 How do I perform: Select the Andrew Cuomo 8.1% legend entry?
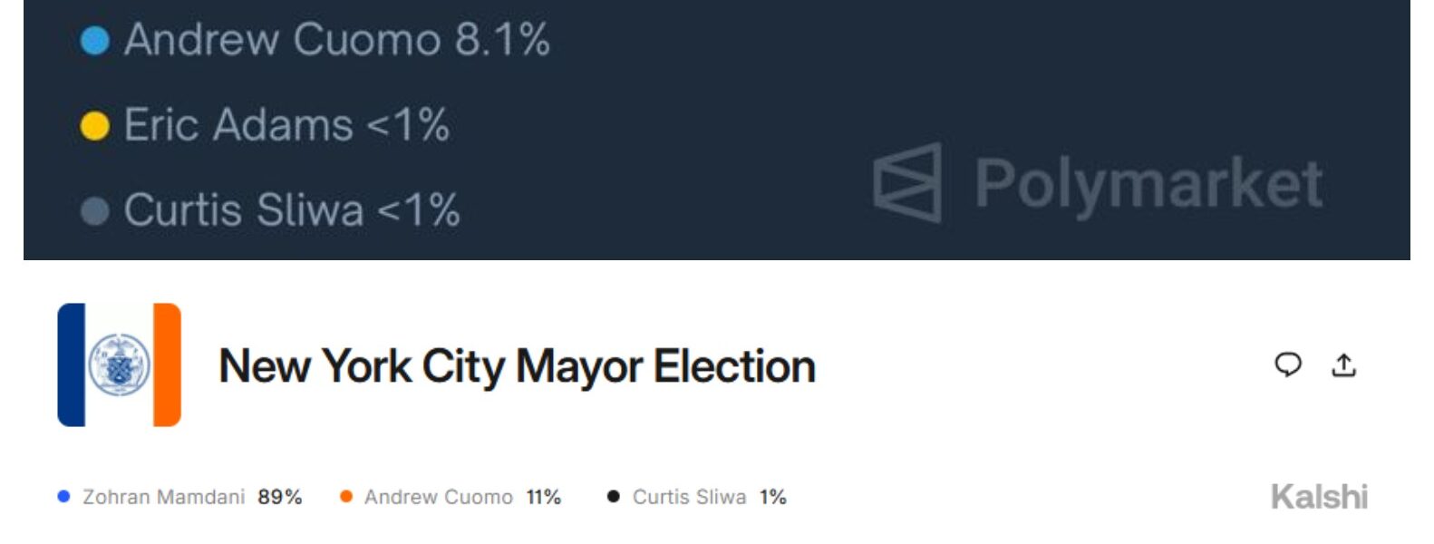point(336,40)
